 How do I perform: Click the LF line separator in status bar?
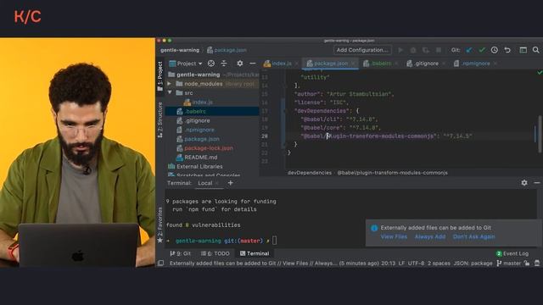pos(401,263)
